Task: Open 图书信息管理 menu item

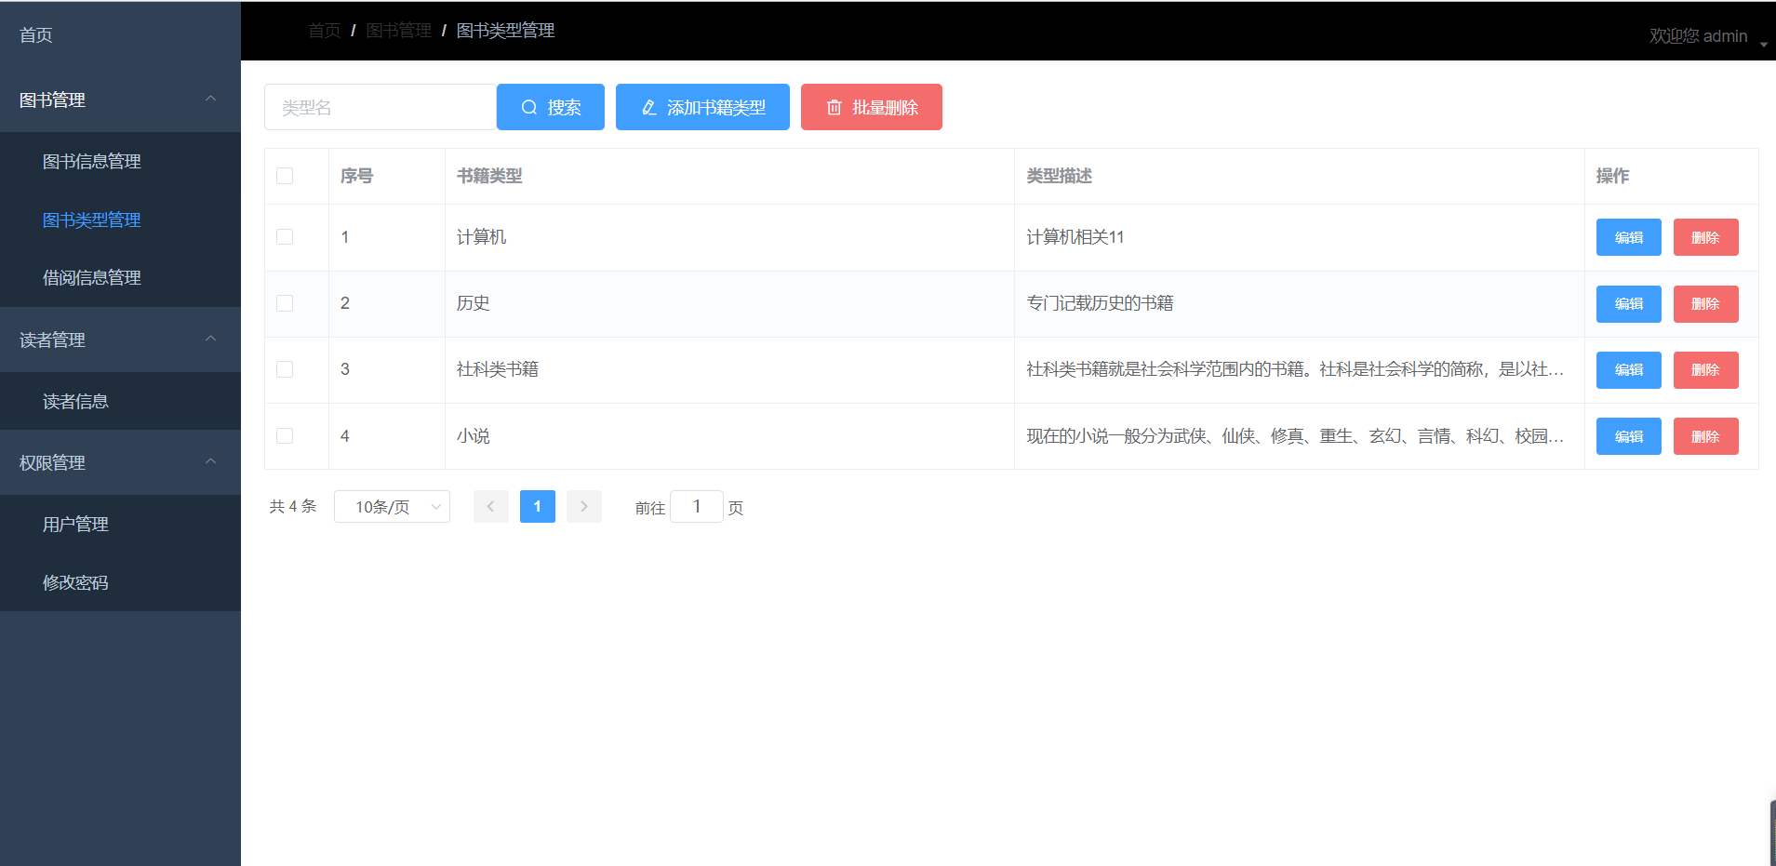Action: pyautogui.click(x=120, y=161)
